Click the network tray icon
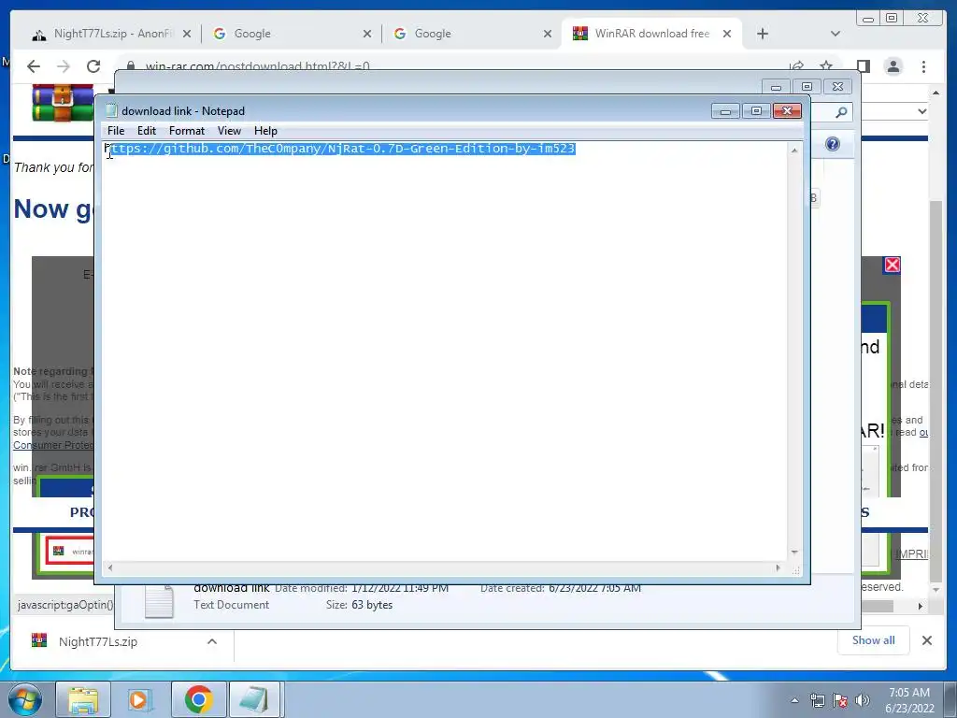The image size is (957, 718). 817,700
